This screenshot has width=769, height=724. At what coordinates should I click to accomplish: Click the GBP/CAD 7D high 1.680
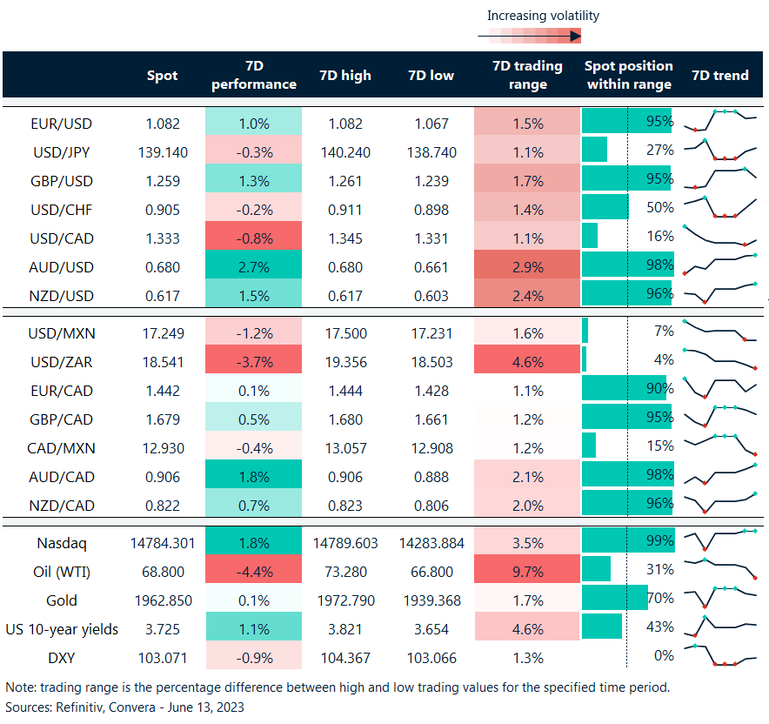click(345, 419)
